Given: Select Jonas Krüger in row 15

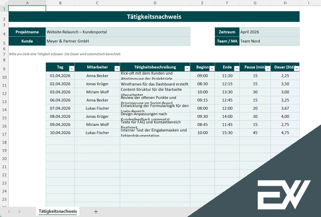Looking at the screenshot, I should click(97, 116).
